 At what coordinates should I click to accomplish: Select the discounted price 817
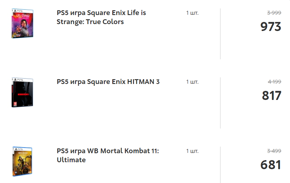coord(271,96)
